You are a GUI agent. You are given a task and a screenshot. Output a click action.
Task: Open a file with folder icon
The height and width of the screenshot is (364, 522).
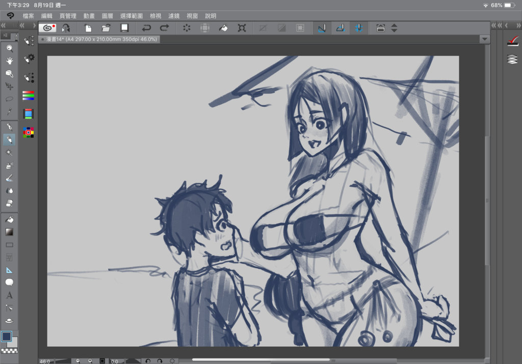click(106, 29)
